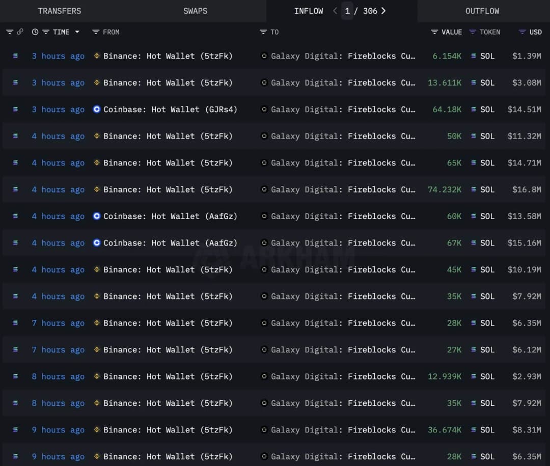Image resolution: width=550 pixels, height=466 pixels.
Task: Open Coinbase: Hot Wallet (AafGz) in 60K row
Action: (171, 216)
